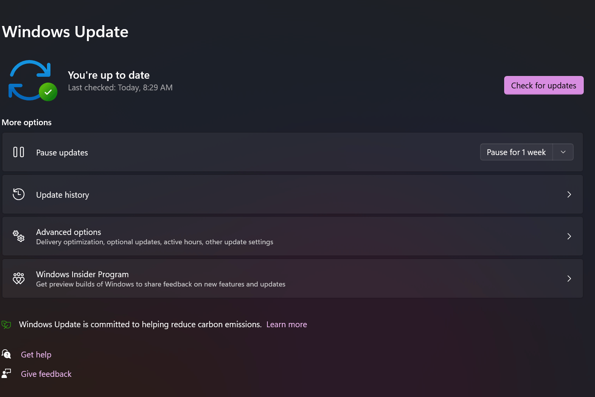Open the Learn more link
The image size is (595, 397).
[286, 325]
